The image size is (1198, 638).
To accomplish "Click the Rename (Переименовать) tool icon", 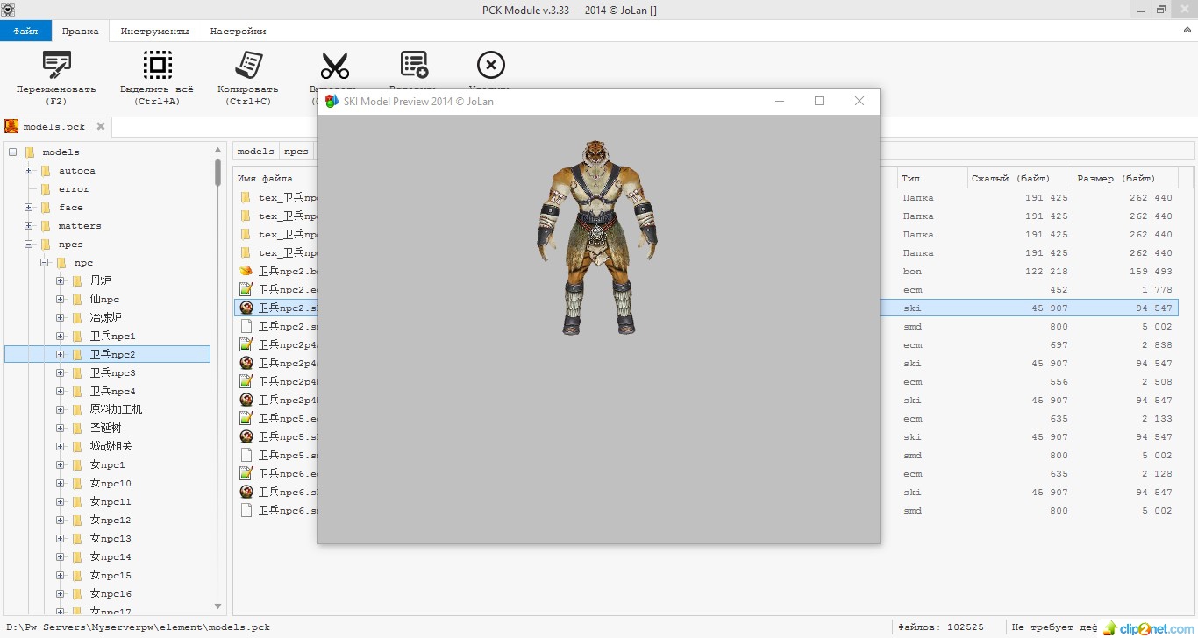I will click(56, 65).
